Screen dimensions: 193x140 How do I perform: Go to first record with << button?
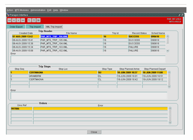pyautogui.click(x=10, y=20)
